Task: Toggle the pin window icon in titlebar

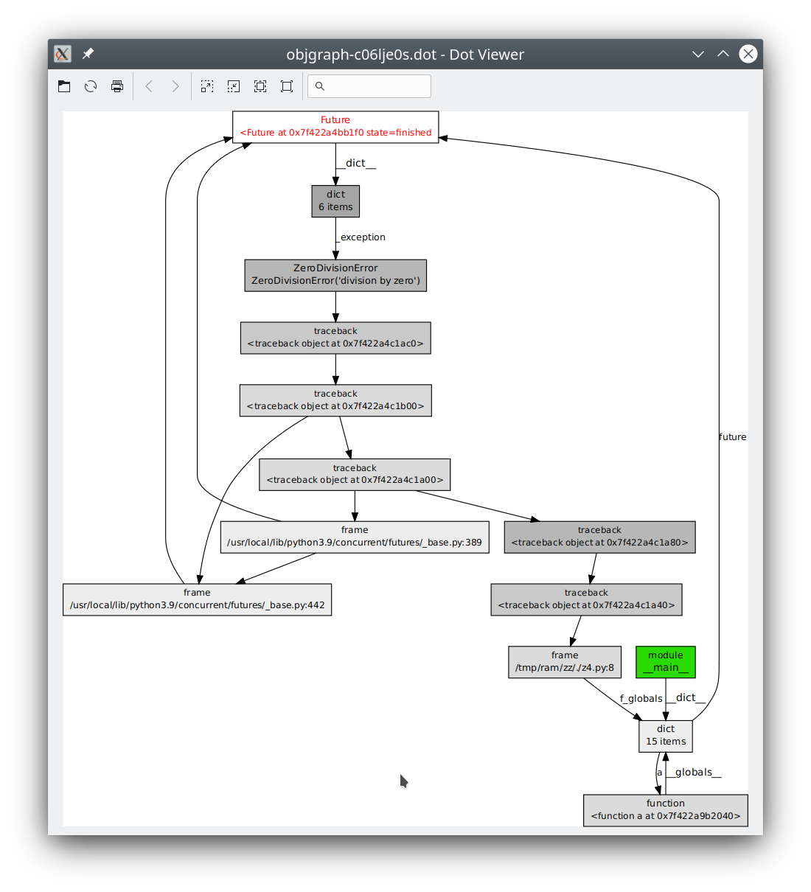Action: click(88, 54)
